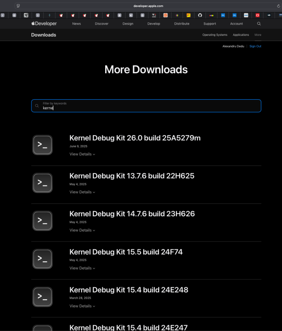Open the Distribute menu
Screen dimensions: 282x331
[x=182, y=24]
